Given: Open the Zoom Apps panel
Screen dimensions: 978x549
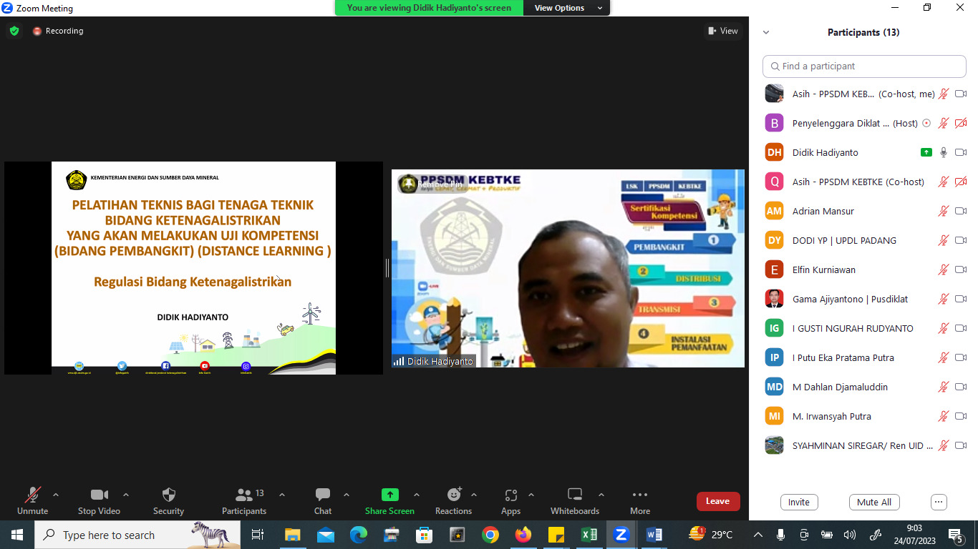Looking at the screenshot, I should [510, 500].
